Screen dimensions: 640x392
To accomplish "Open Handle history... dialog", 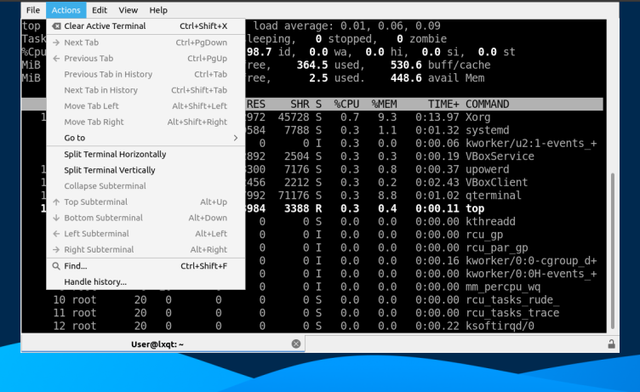I will click(95, 281).
